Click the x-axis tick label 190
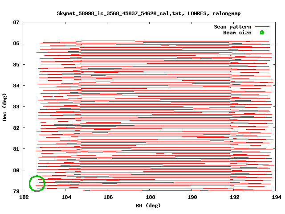 tap(192, 197)
